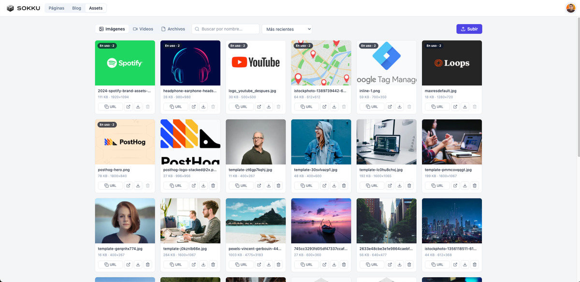Image resolution: width=580 pixels, height=282 pixels.
Task: Click the file name 'template-lc0hu8chxj.jpg'
Action: [x=381, y=170]
